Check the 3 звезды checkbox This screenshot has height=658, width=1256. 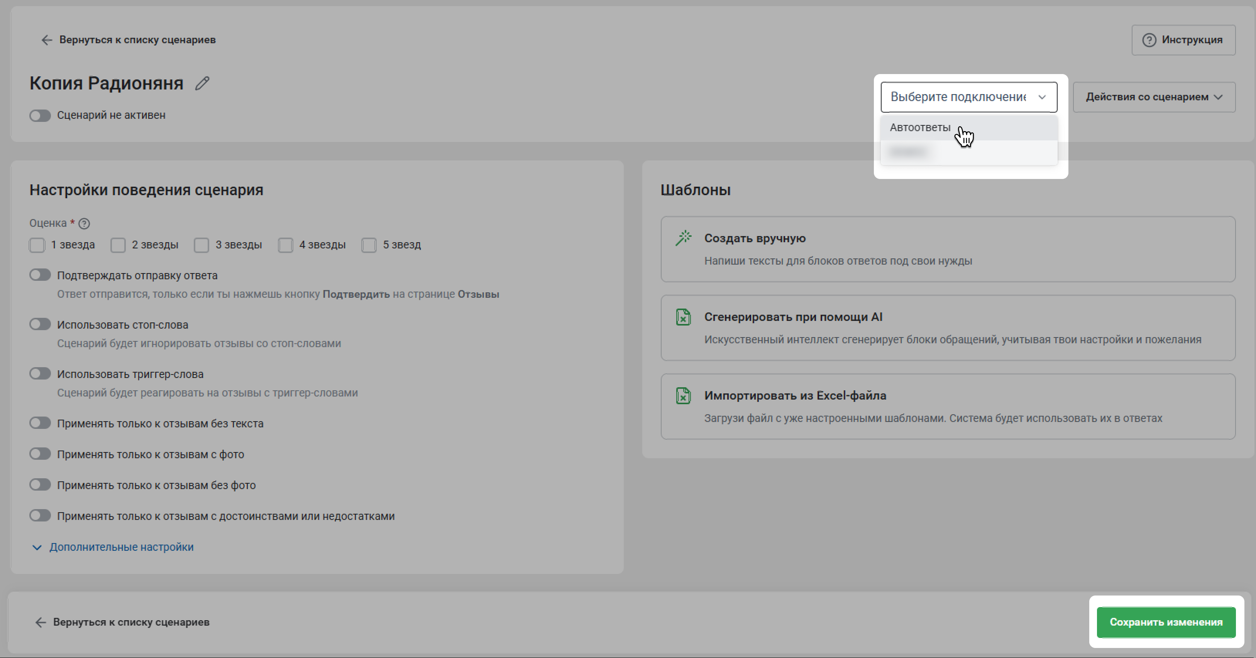(201, 245)
